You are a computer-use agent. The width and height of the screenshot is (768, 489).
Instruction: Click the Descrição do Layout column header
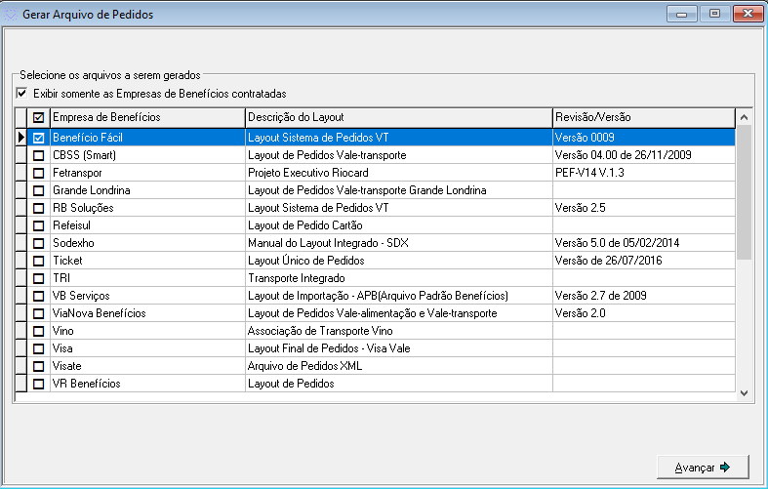point(397,117)
